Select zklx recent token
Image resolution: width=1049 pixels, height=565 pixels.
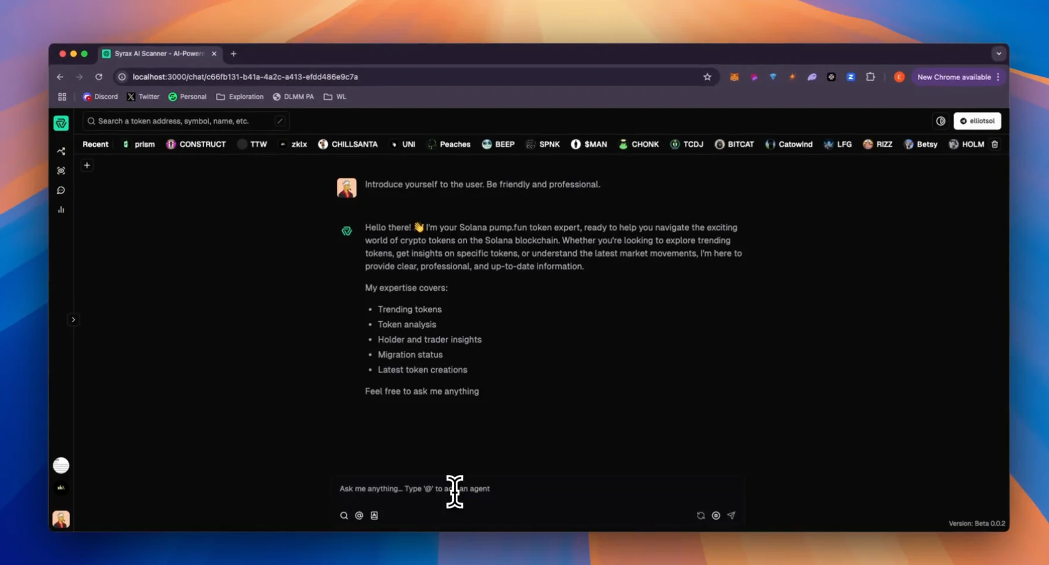(293, 144)
